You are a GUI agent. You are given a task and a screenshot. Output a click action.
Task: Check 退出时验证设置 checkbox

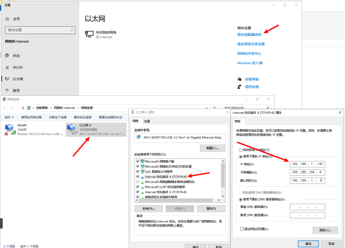(242, 229)
